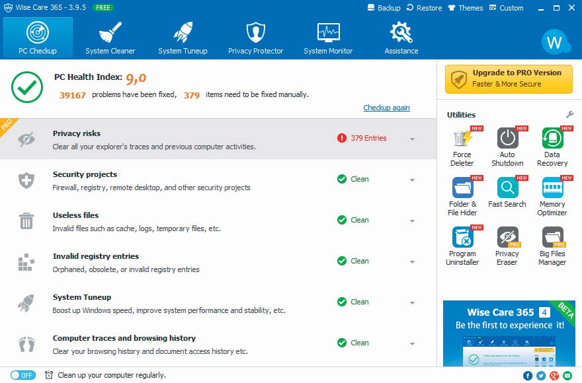The image size is (582, 383).
Task: Click the W user account avatar
Action: click(x=554, y=42)
